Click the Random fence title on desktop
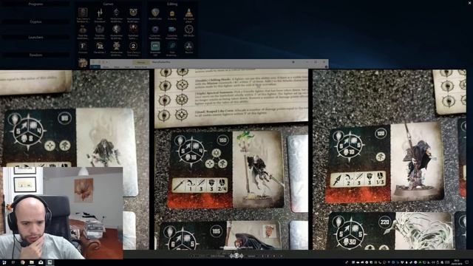 [35, 55]
